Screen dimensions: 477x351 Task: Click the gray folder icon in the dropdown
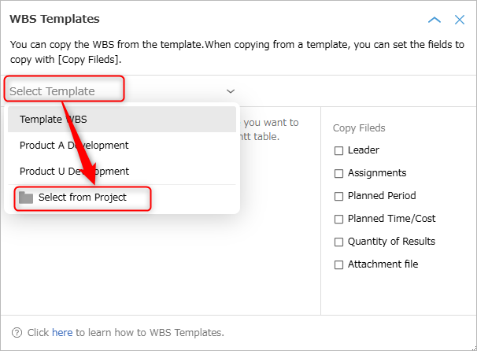26,198
